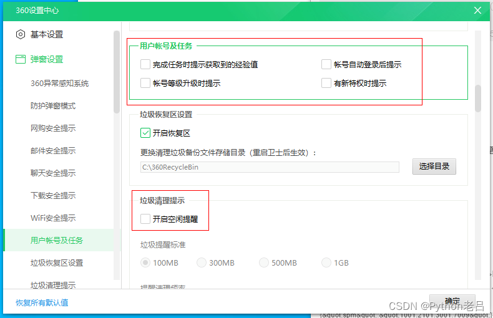This screenshot has width=493, height=318.
Task: Open 下载安全提示 sidebar item
Action: point(53,195)
